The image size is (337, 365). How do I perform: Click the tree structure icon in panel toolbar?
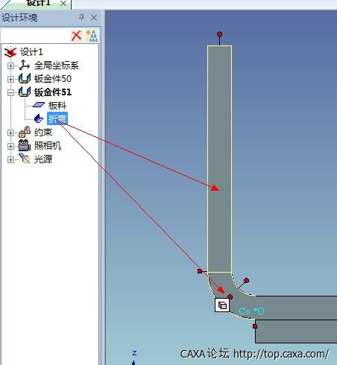tap(92, 36)
